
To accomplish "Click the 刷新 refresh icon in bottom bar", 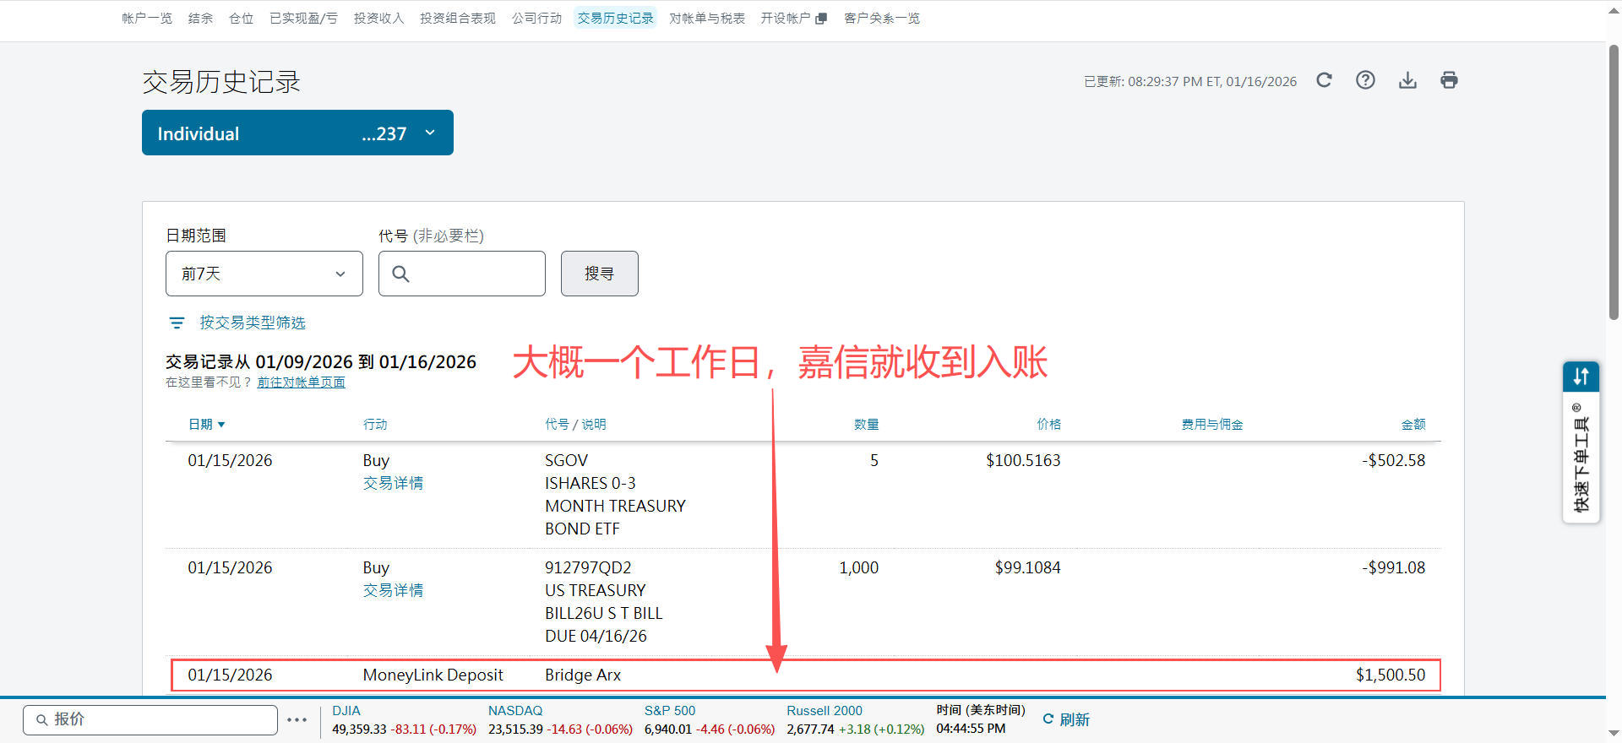I will point(1048,719).
